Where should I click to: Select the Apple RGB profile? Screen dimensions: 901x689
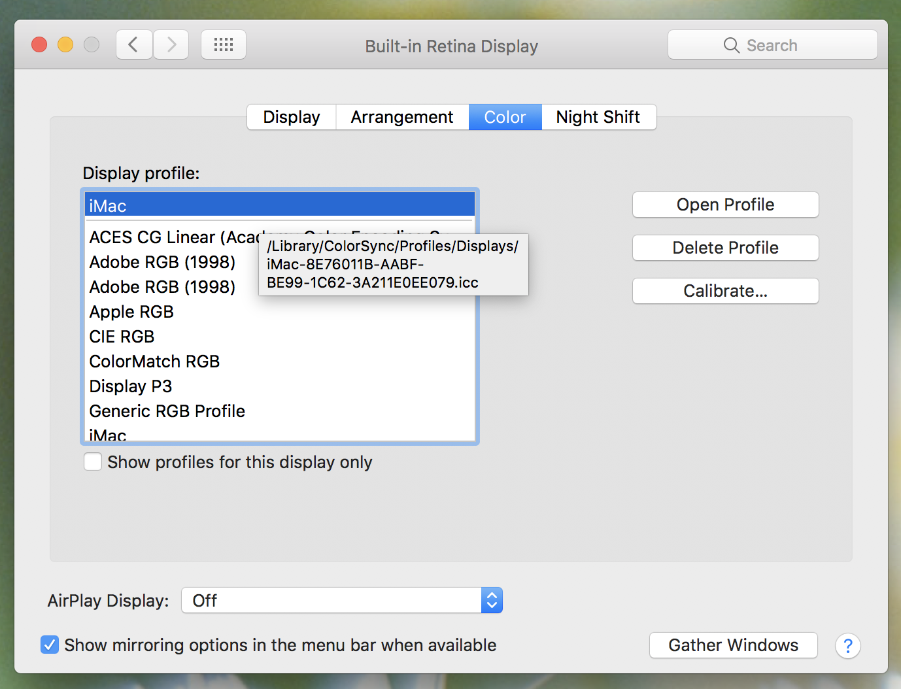[x=280, y=312]
